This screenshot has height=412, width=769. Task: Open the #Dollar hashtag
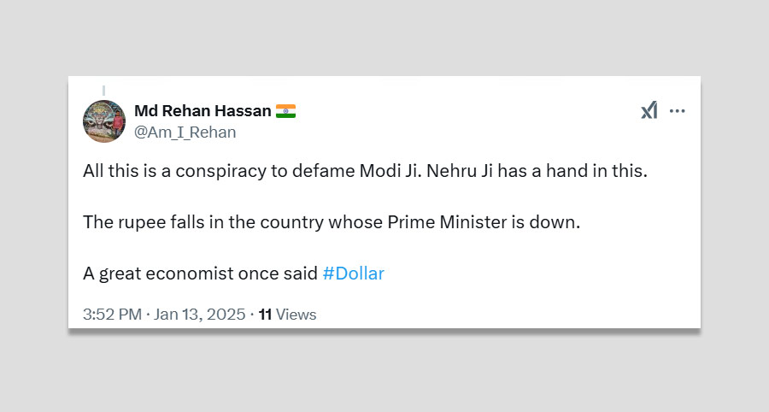tap(353, 274)
